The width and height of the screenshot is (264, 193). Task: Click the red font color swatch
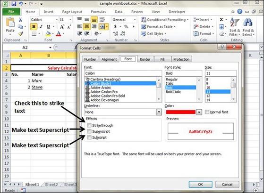pyautogui.click(x=181, y=112)
